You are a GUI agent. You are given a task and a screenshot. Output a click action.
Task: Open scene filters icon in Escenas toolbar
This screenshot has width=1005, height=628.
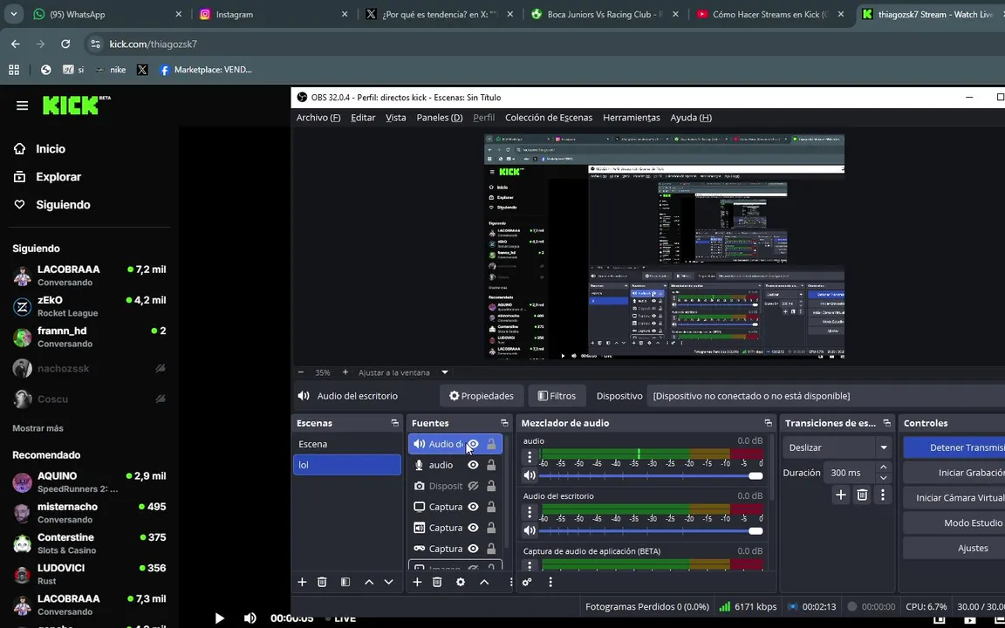(x=345, y=582)
